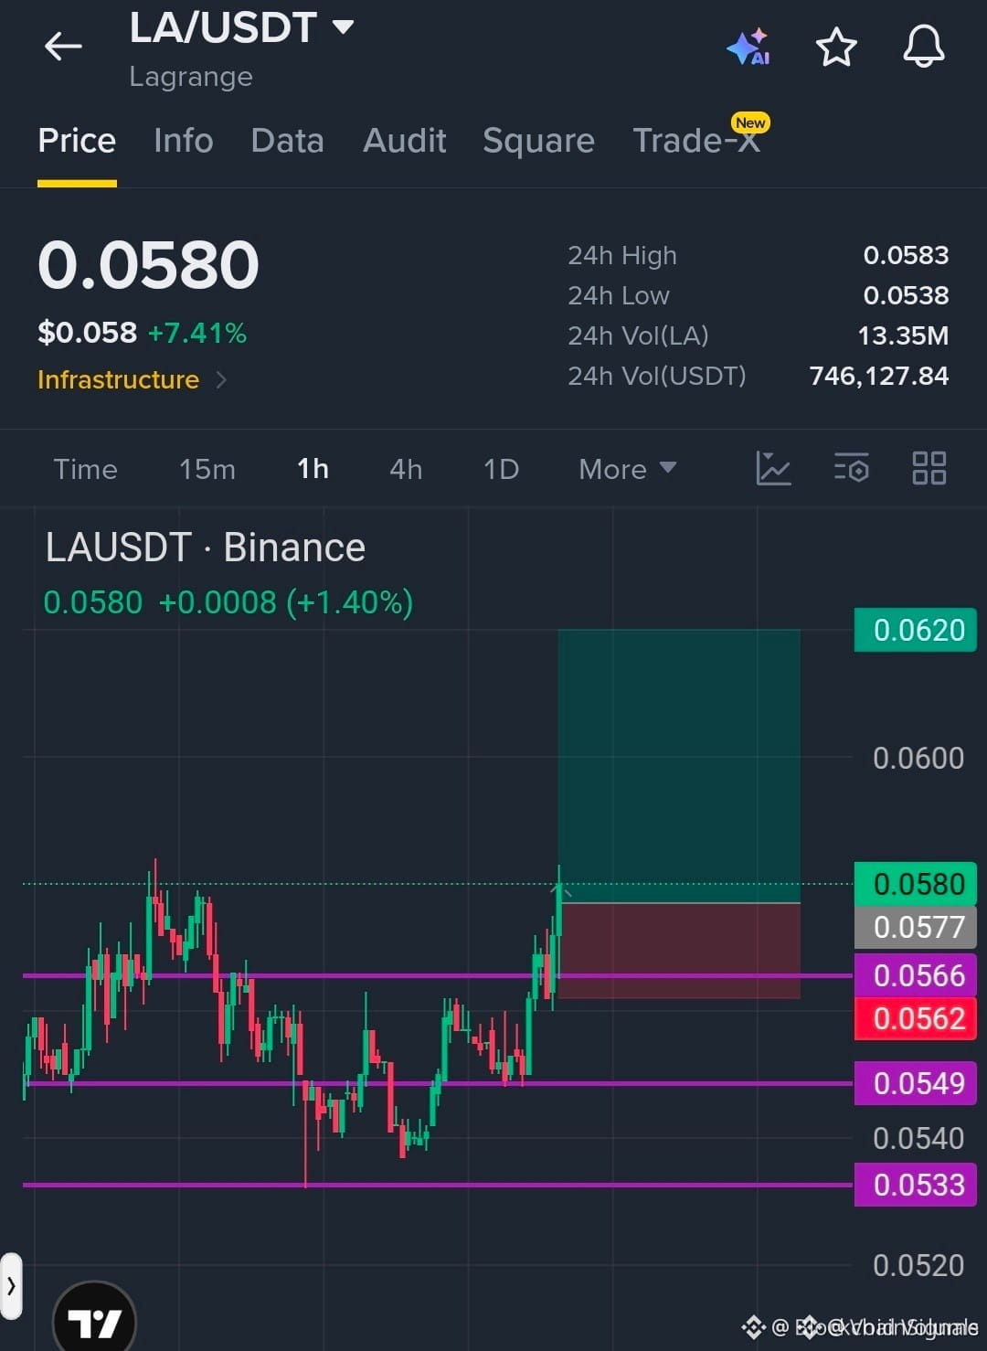Click the red 0.0562 stop-loss label
987x1351 pixels.
point(916,1018)
